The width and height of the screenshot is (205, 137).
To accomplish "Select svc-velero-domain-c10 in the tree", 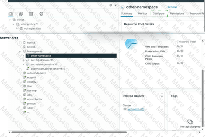I will pos(44,65).
